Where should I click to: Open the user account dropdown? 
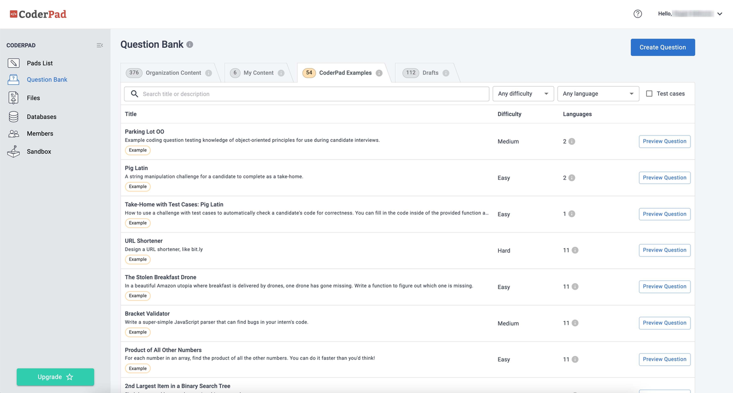719,14
